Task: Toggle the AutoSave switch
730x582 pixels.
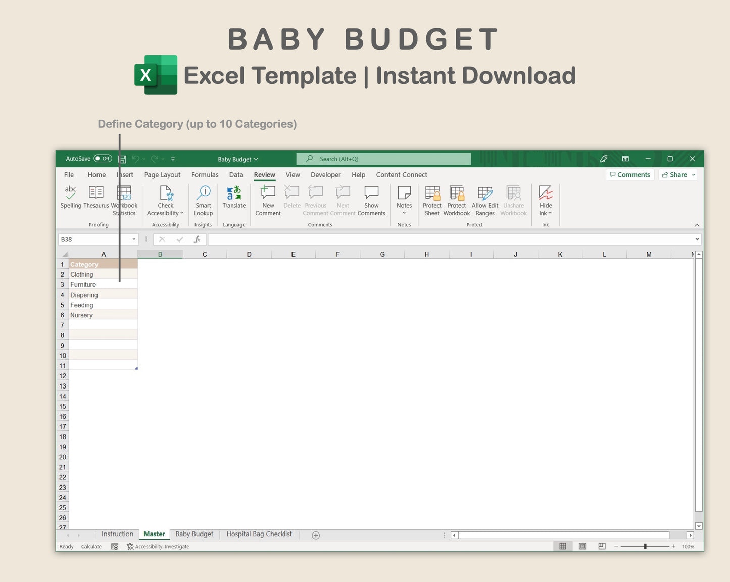Action: [x=103, y=159]
